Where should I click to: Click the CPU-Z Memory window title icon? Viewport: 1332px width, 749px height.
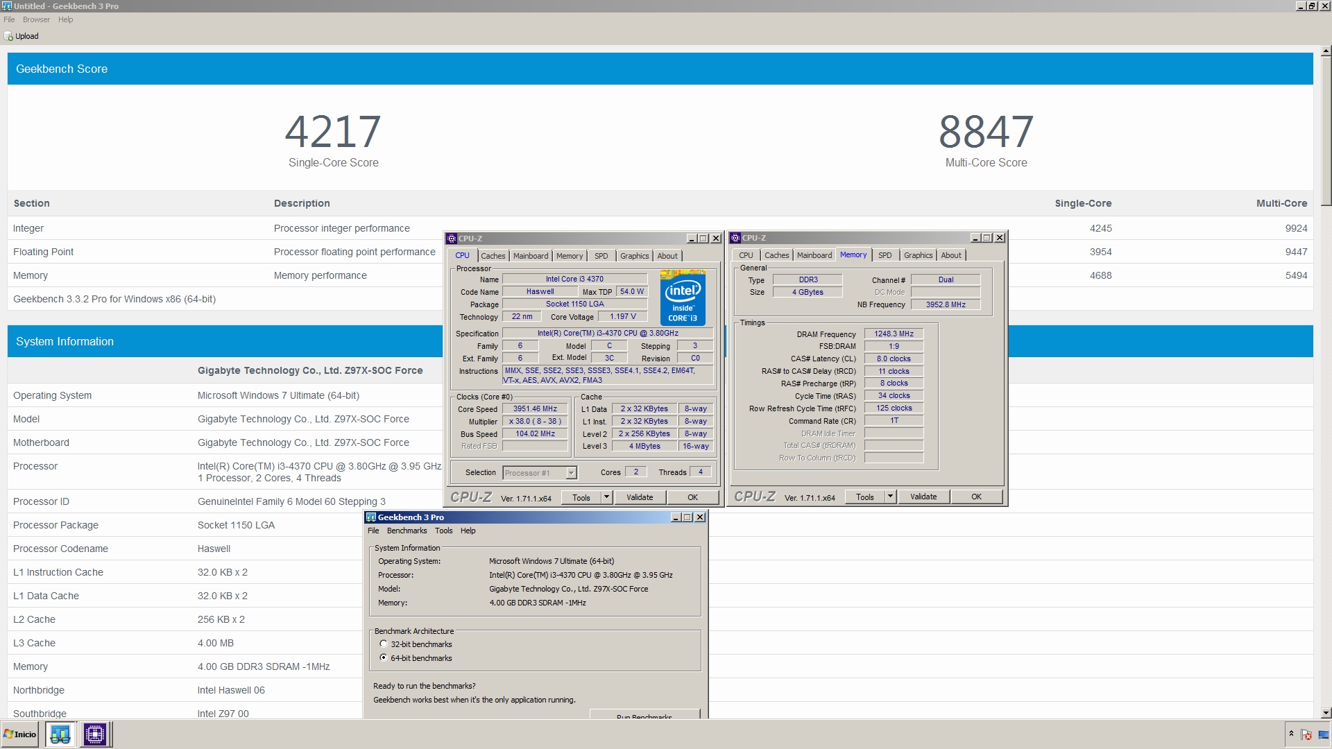point(735,237)
